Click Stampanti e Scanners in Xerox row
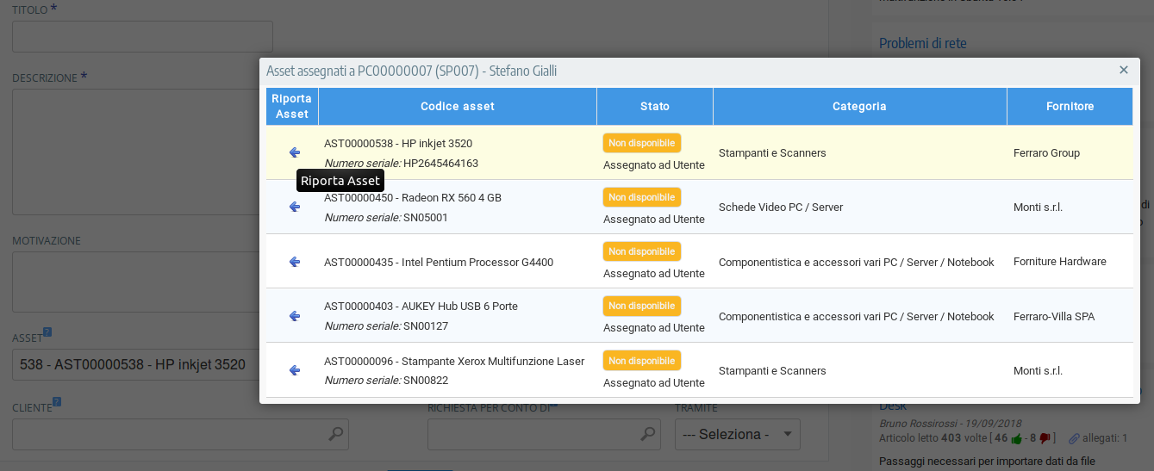This screenshot has height=471, width=1154. tap(772, 371)
